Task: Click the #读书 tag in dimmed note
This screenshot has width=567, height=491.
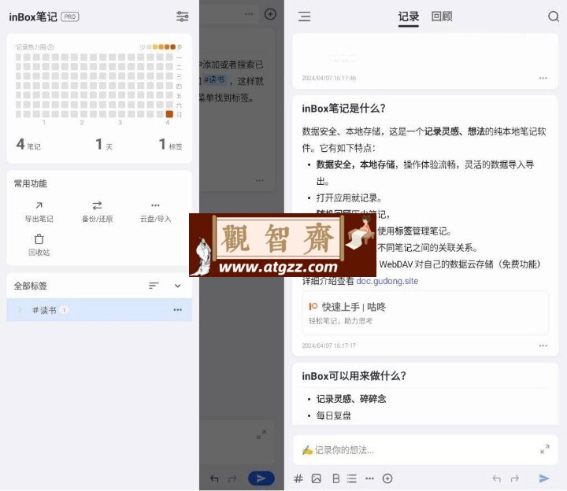Action: point(214,79)
